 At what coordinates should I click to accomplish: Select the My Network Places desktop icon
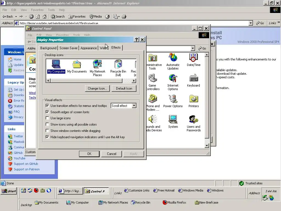click(x=97, y=68)
